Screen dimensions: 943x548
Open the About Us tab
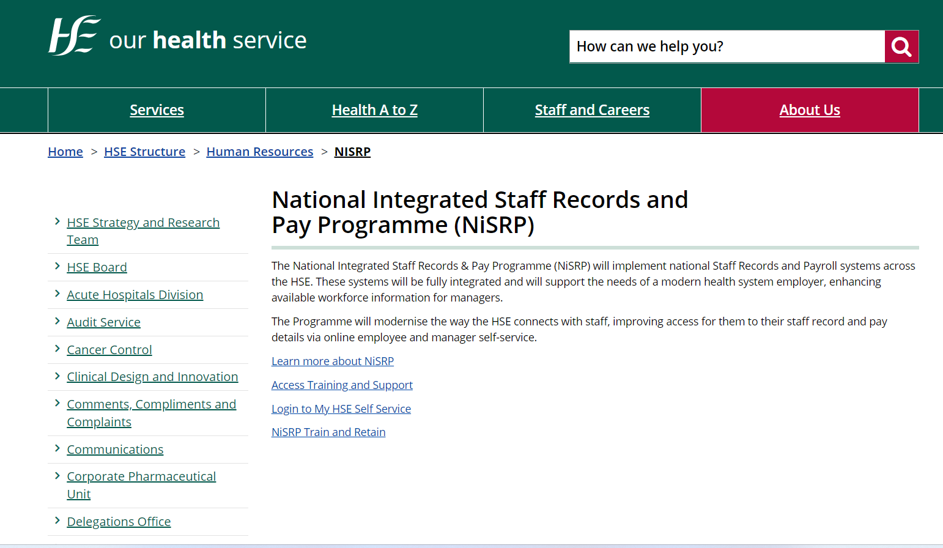[810, 110]
